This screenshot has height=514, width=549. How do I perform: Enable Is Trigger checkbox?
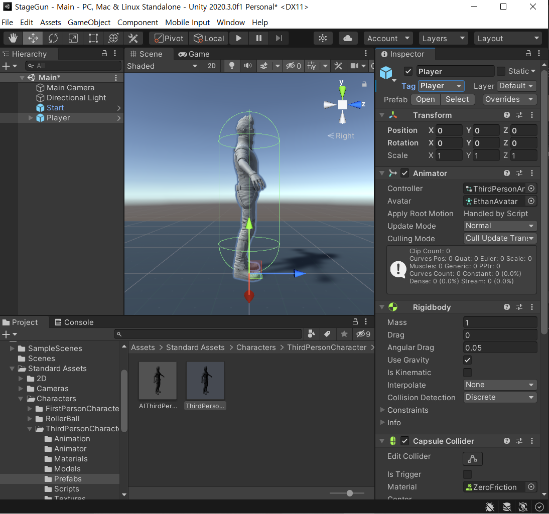467,474
